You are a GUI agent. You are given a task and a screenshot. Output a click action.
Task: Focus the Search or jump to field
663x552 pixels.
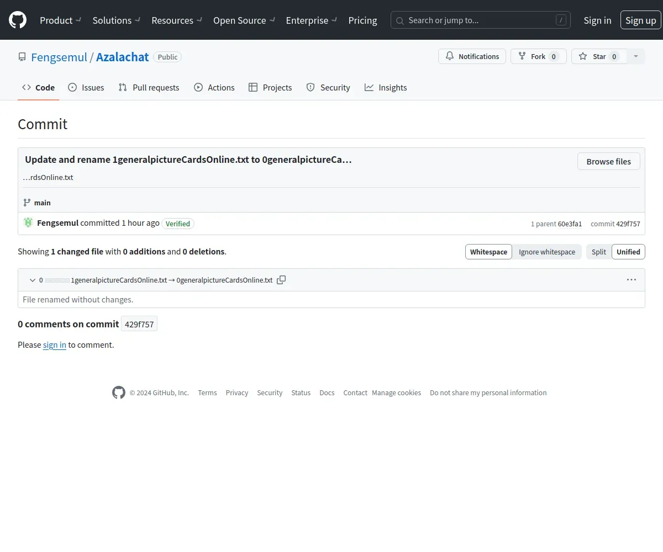pos(481,20)
